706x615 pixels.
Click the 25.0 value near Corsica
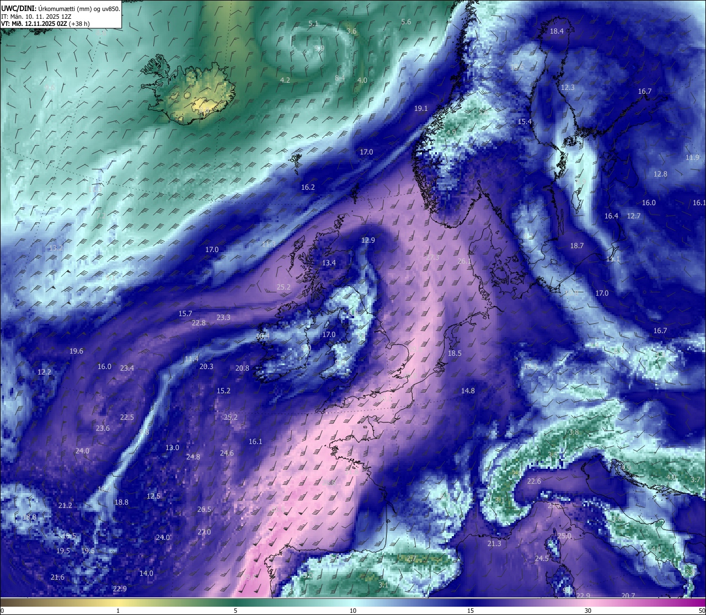[x=564, y=536]
